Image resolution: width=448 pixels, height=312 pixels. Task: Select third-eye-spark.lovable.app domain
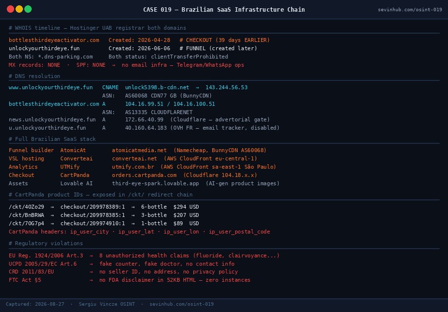coord(155,183)
